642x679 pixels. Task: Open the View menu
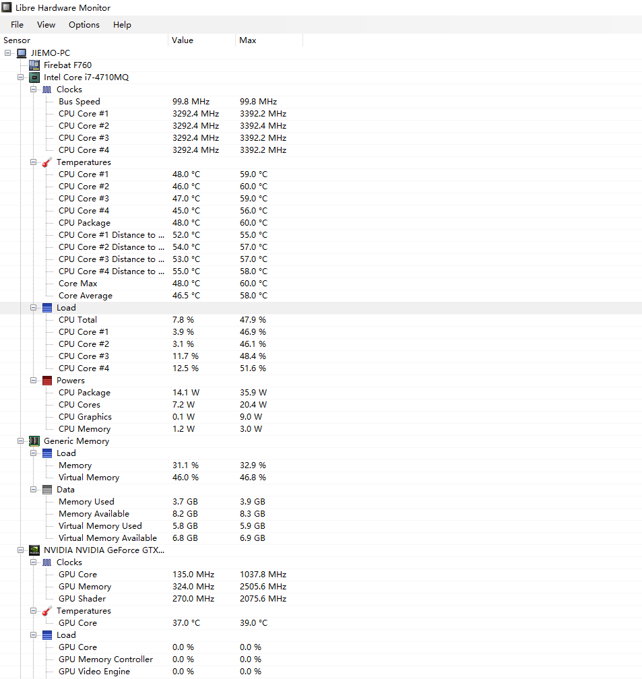(46, 25)
